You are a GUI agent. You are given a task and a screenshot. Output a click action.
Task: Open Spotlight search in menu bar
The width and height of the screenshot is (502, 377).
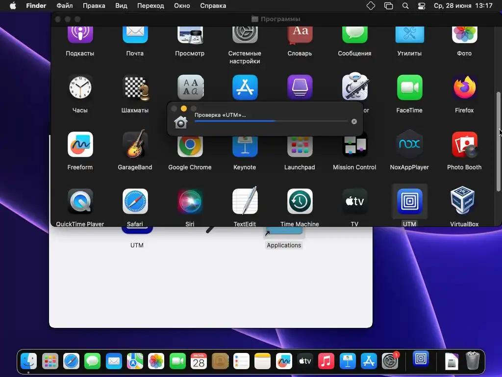point(405,6)
